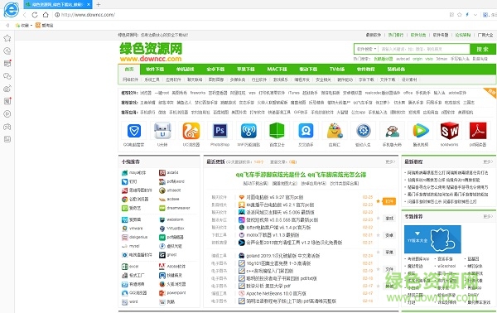The height and width of the screenshot is (313, 497).
Task: Open the gamepad icon in left sidebar
Action: click(7, 127)
